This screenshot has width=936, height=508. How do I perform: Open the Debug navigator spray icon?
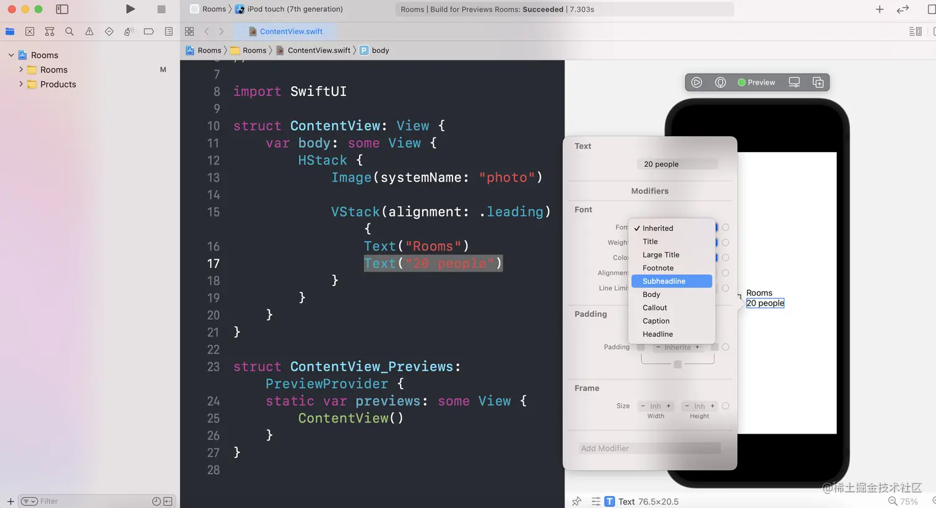[x=129, y=32]
